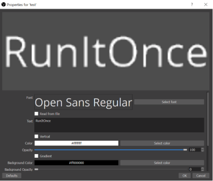This screenshot has height=181, width=213.
Task: Click the properties panel vertical scrollbar
Action: click(x=208, y=119)
